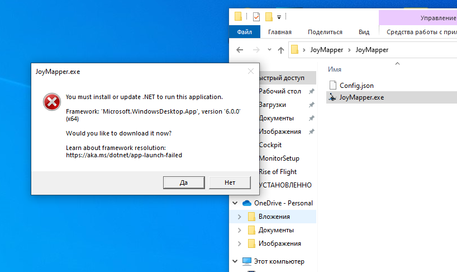457x272 pixels.
Task: Click the Этот компьютер monitor icon
Action: [247, 261]
